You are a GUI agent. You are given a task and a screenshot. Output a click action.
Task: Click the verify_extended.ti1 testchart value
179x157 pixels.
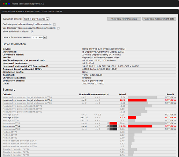point(92,75)
